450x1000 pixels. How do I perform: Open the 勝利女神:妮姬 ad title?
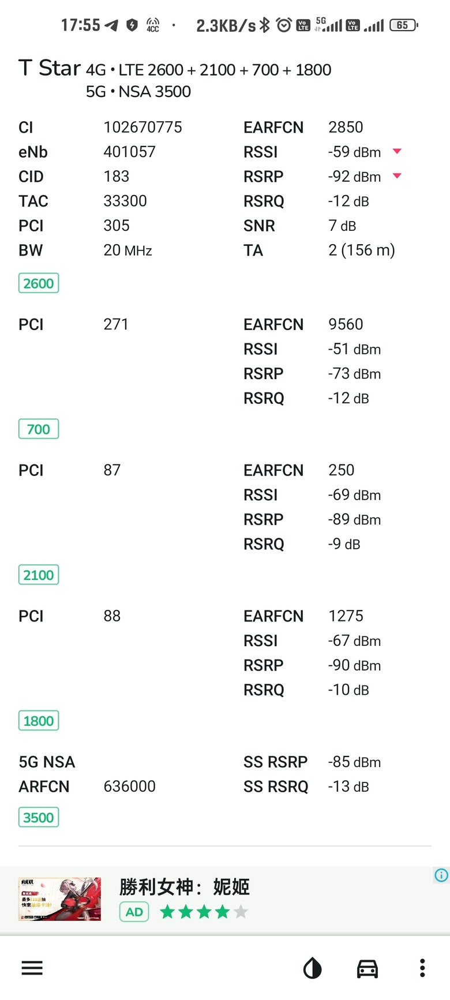[x=185, y=887]
